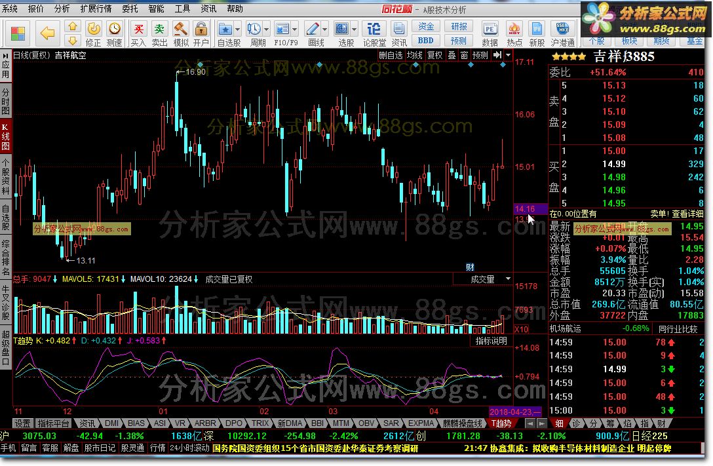Screen dimensions: 713x466
Task: Open 论股堂 forum icon
Action: point(374,33)
